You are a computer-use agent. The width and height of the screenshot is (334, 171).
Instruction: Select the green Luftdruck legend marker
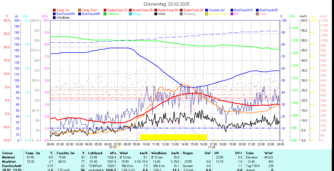(x=105, y=14)
